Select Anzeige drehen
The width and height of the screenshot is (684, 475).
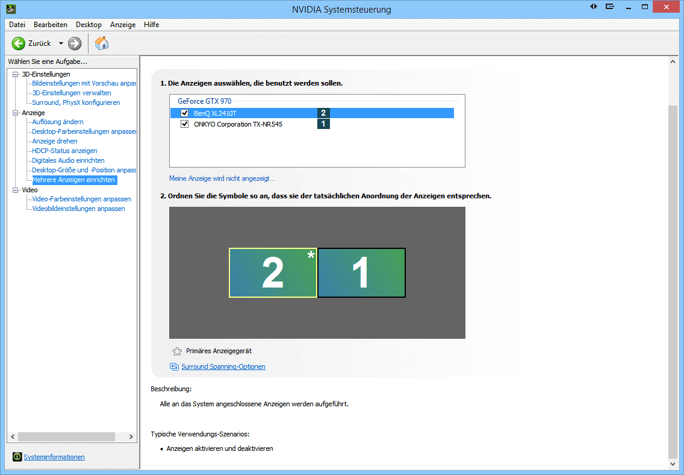(55, 141)
